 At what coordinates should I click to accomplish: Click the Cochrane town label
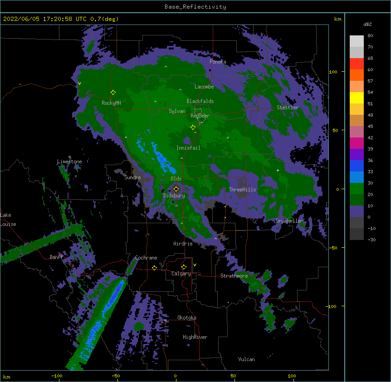tap(146, 258)
